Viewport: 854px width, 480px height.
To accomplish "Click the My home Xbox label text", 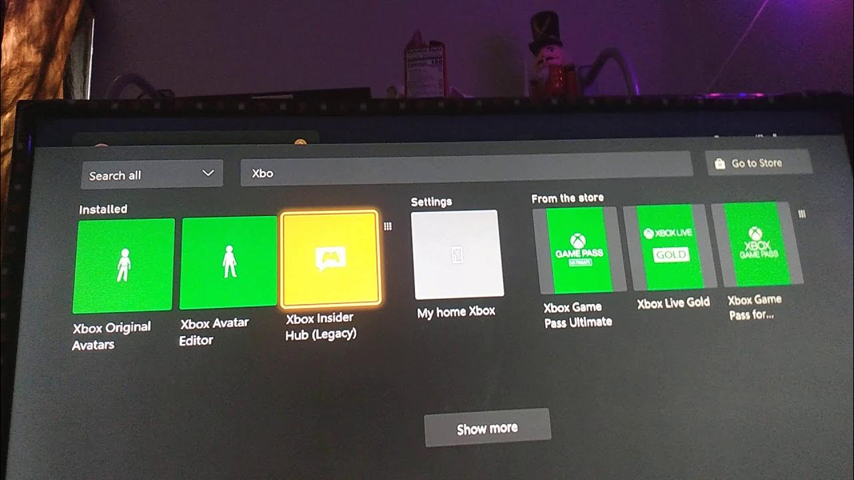I will click(x=456, y=312).
